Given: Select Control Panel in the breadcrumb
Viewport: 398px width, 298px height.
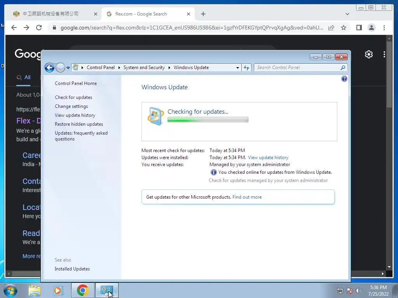Looking at the screenshot, I should coord(101,68).
